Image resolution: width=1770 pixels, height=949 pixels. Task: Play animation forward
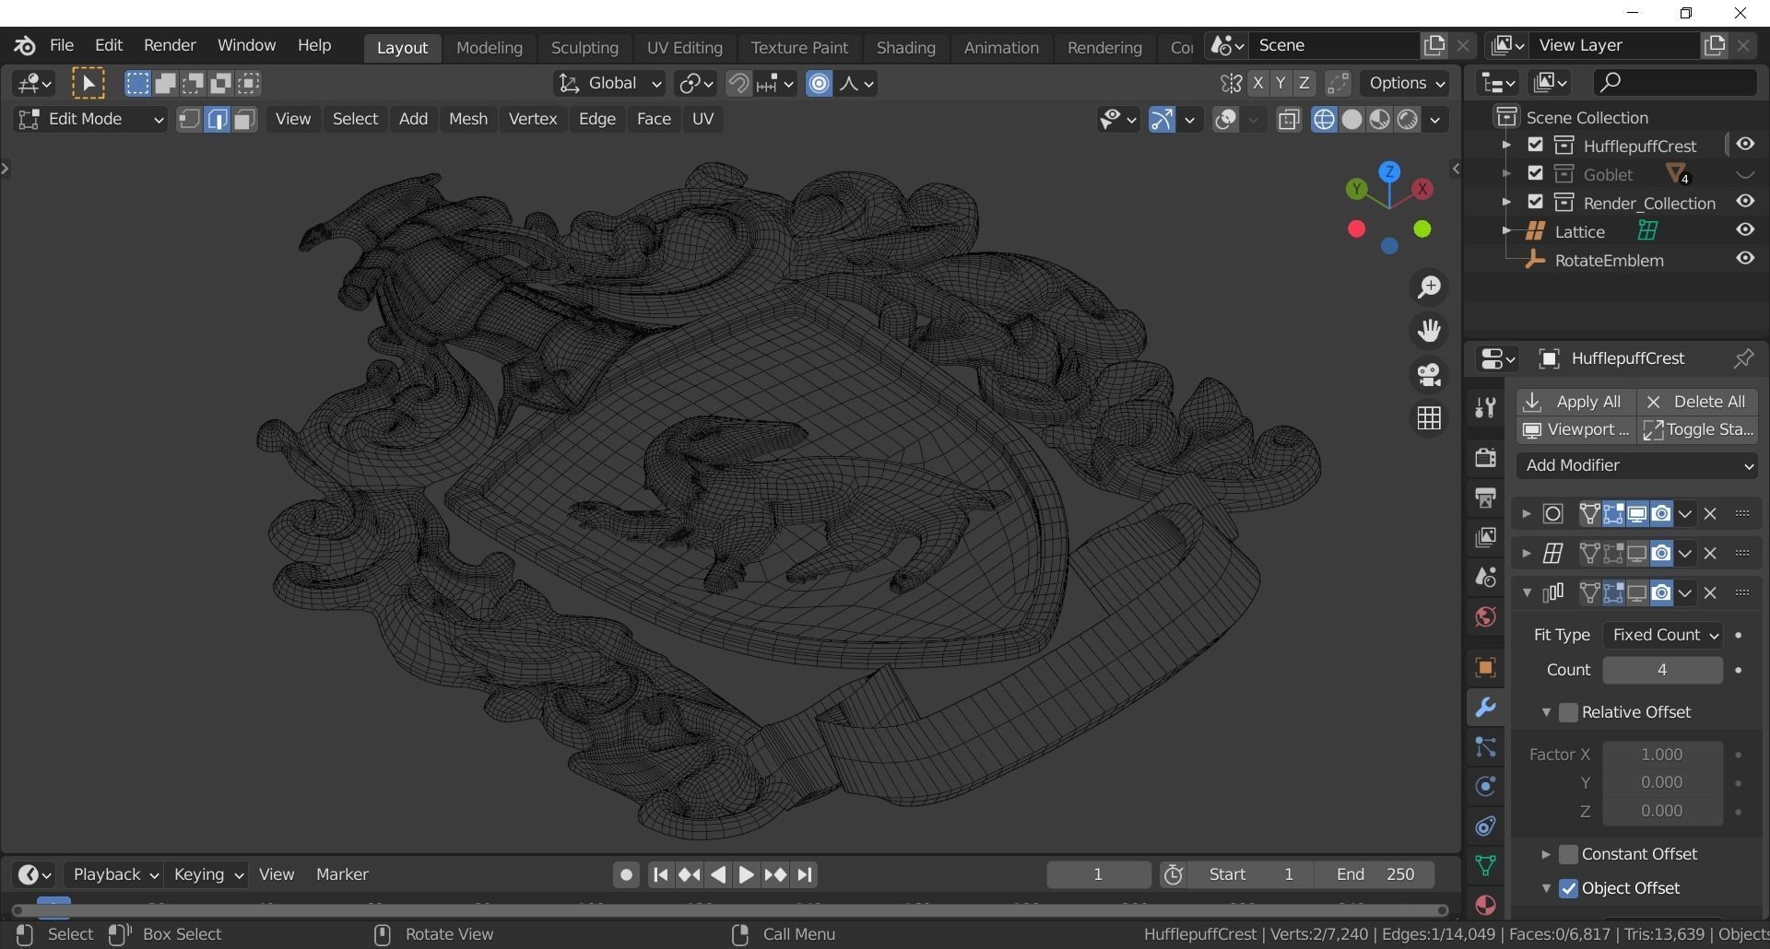tap(746, 875)
